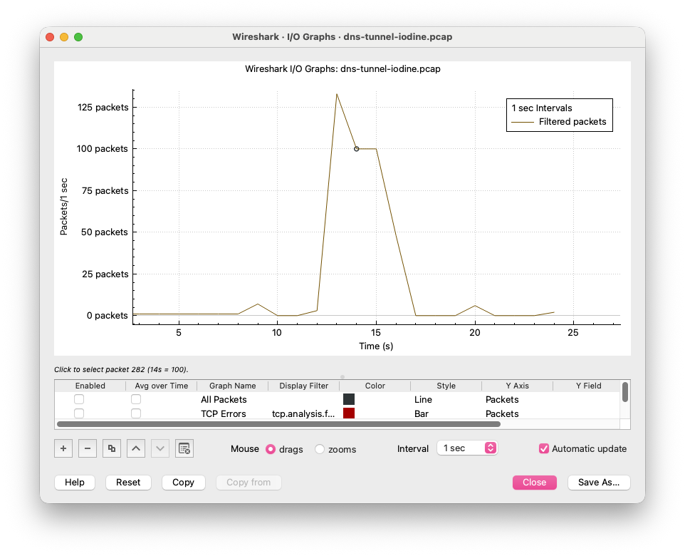
Task: Click the tcp.analysis.f... display filter cell
Action: (303, 414)
